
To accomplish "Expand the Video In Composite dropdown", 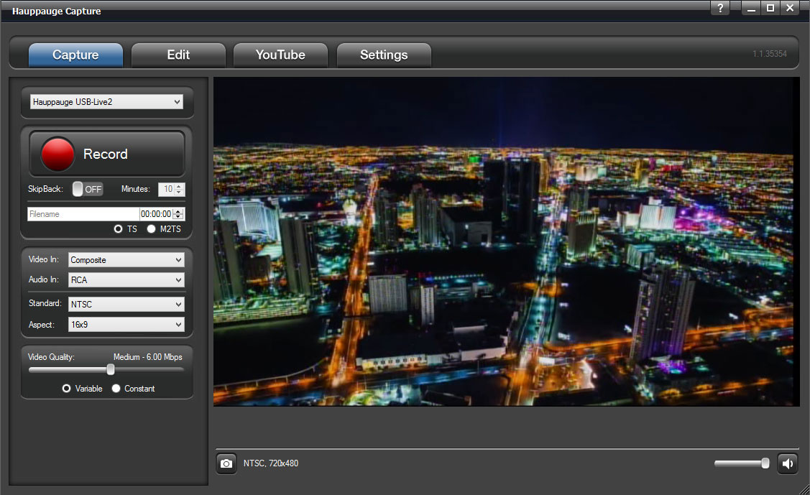I will 126,260.
